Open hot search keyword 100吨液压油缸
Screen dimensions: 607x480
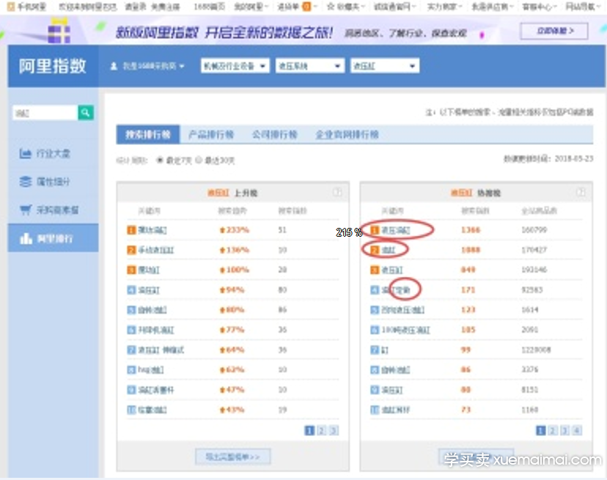click(405, 330)
